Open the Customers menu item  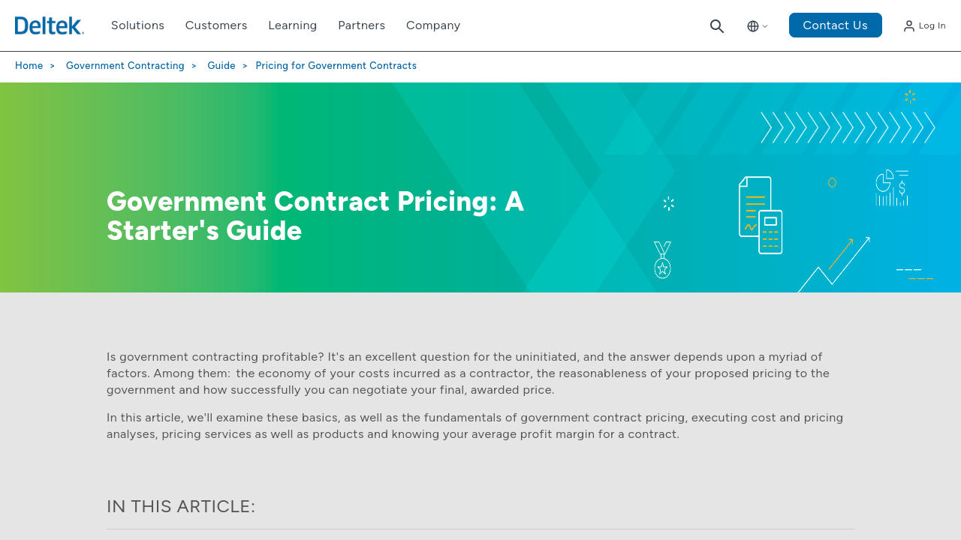coord(216,25)
